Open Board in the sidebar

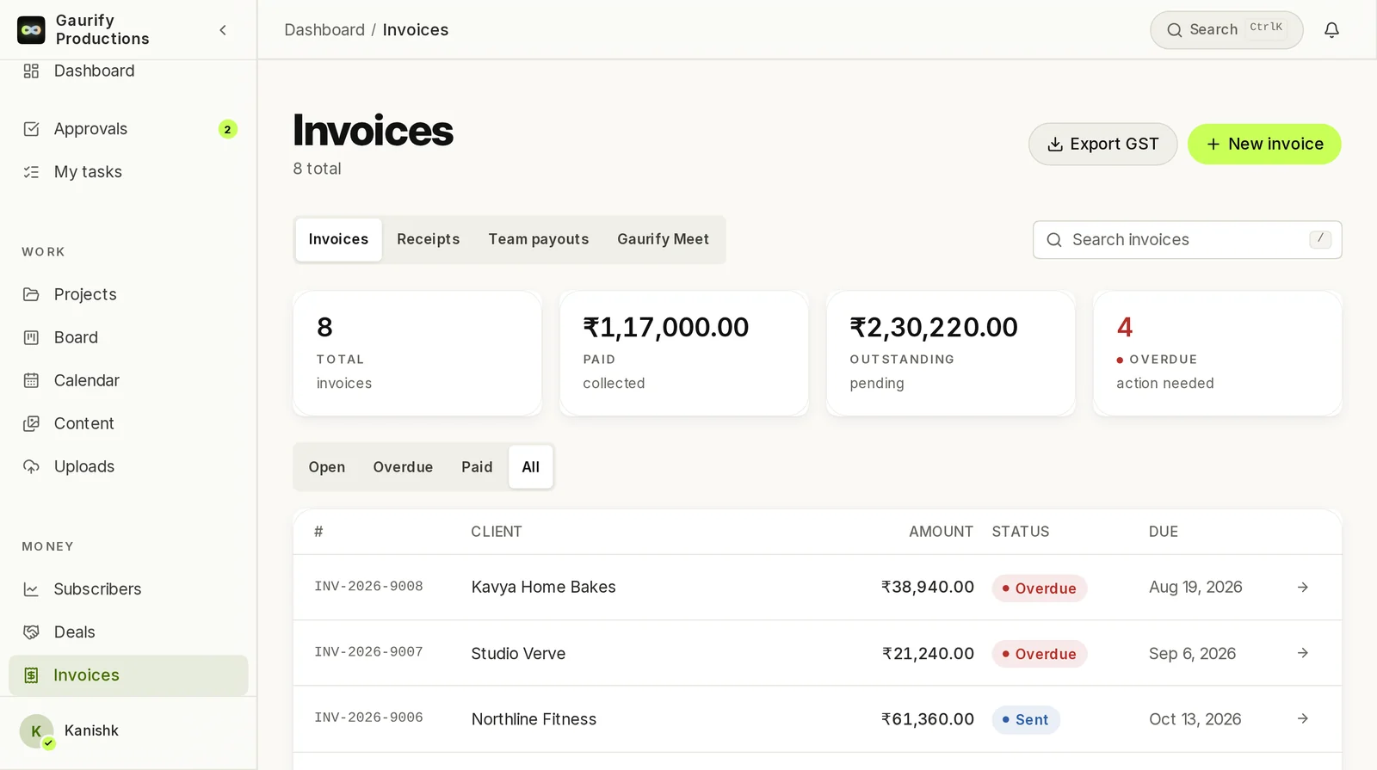coord(128,337)
